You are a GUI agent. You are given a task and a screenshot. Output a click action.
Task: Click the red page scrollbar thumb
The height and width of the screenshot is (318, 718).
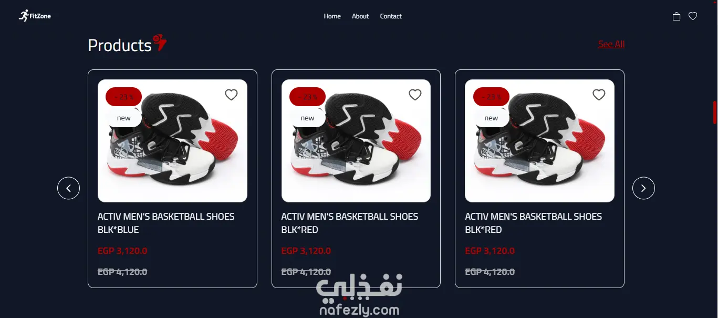715,112
